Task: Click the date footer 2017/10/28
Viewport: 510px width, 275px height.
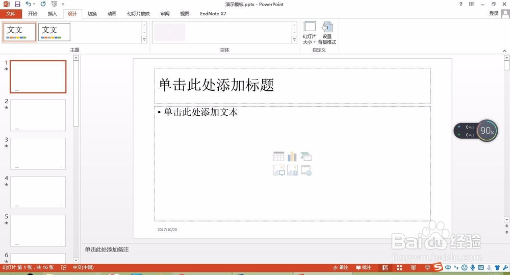Action: 167,230
